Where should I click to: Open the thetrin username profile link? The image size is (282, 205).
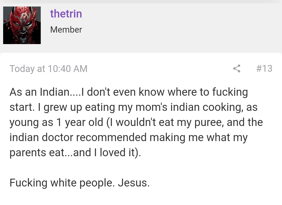(x=66, y=14)
